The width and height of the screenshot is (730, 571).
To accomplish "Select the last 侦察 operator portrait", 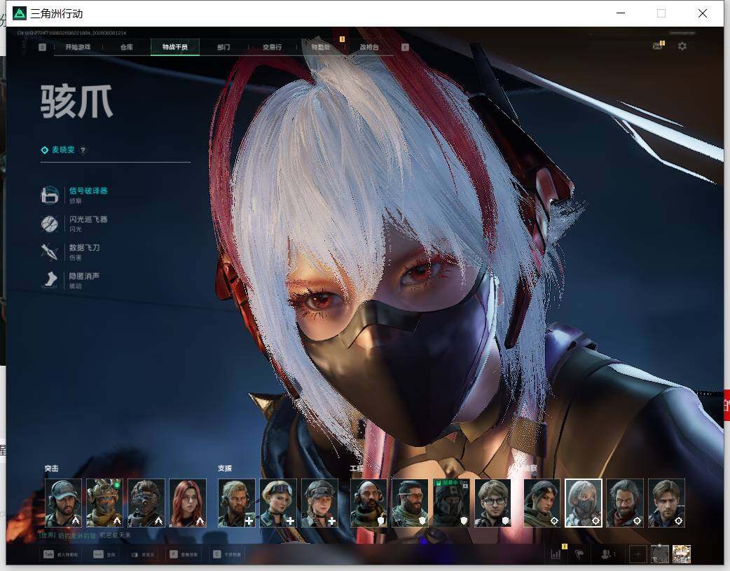I will point(667,502).
